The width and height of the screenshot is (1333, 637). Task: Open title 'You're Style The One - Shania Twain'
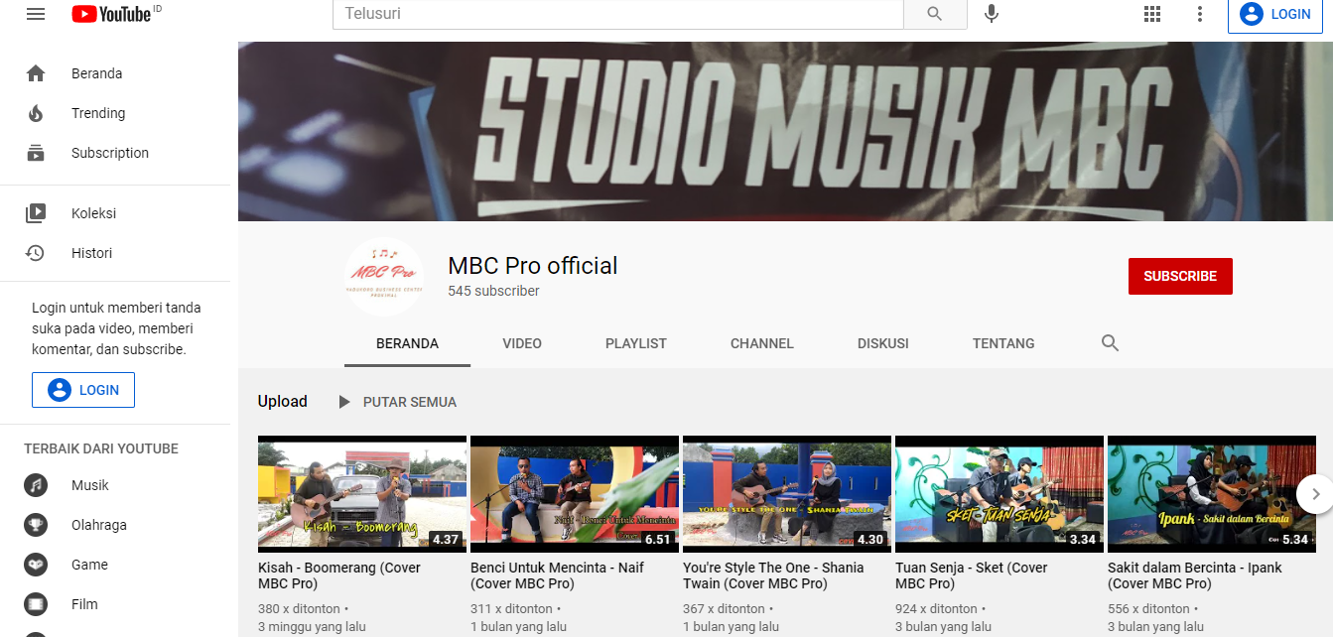coord(773,575)
